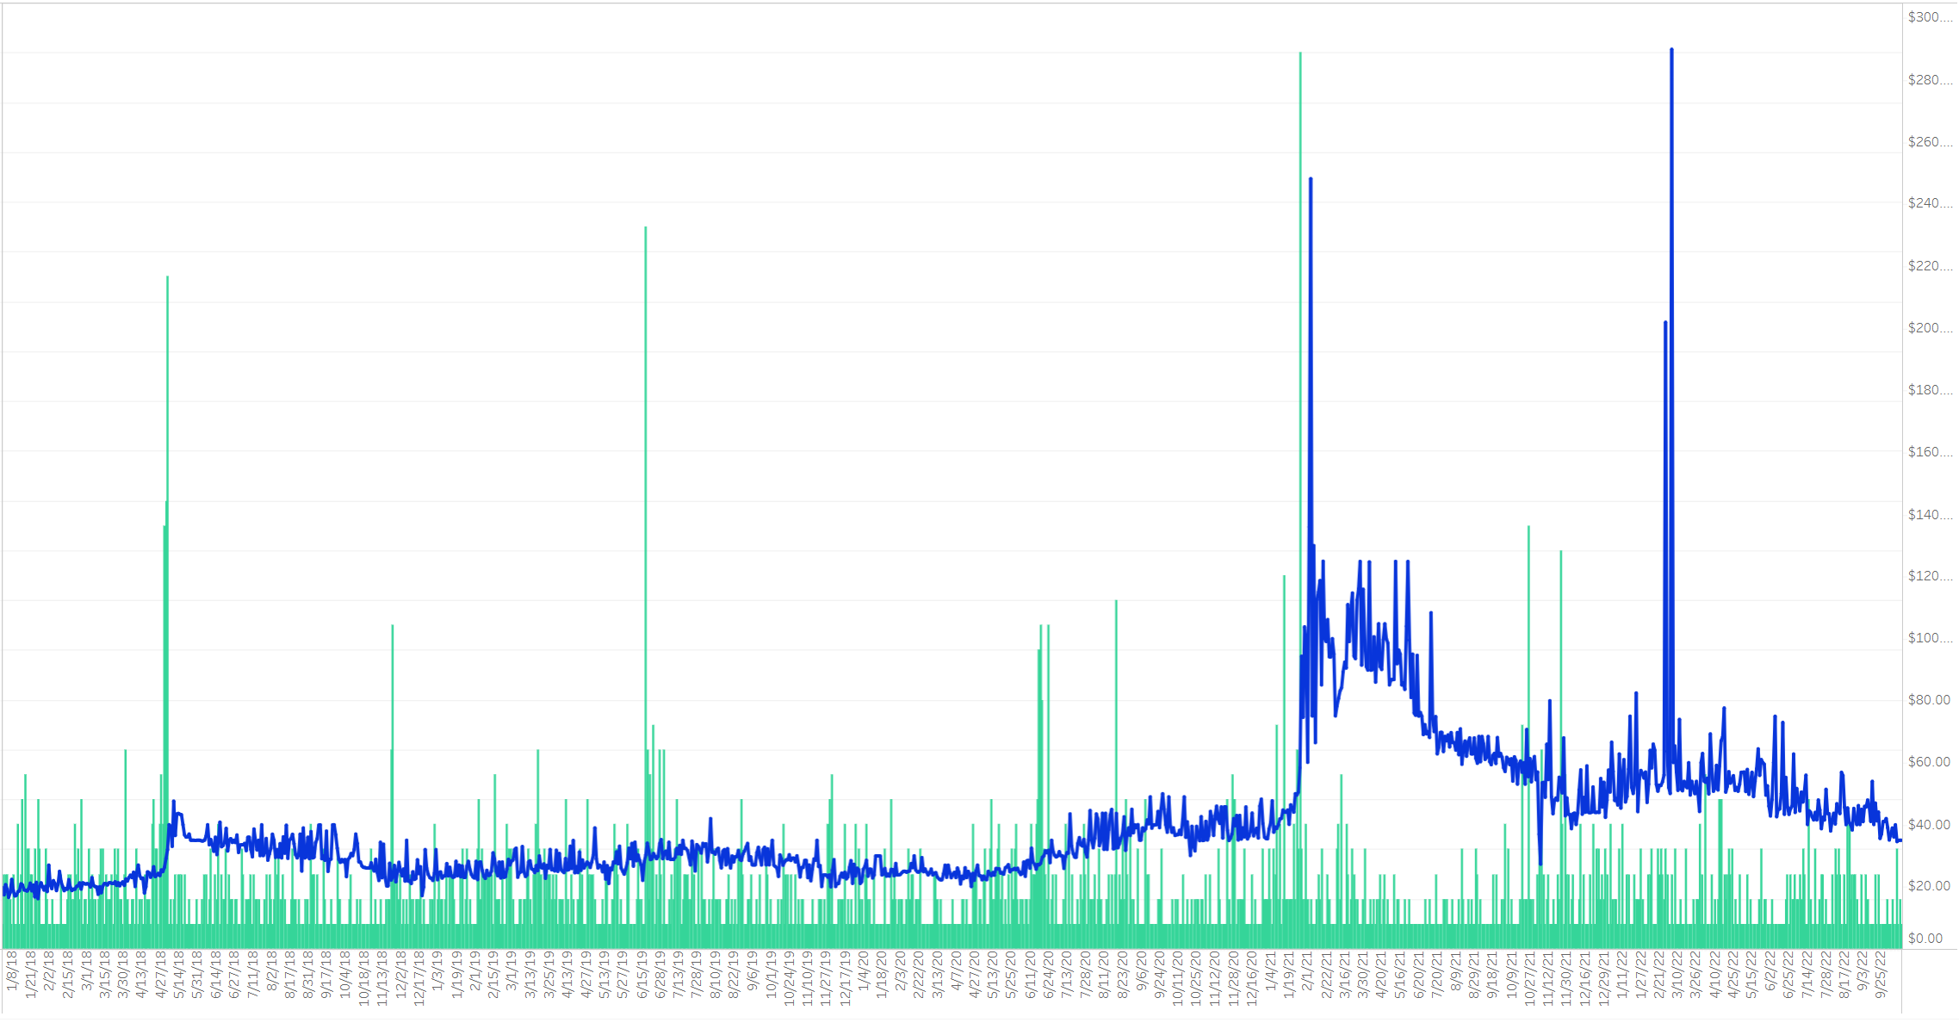Select the 12/17/19 date label
The image size is (1959, 1029).
pyautogui.click(x=845, y=977)
